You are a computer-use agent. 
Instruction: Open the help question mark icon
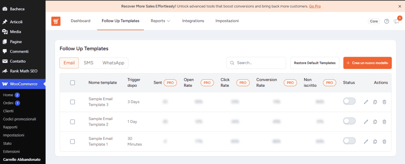(386, 21)
